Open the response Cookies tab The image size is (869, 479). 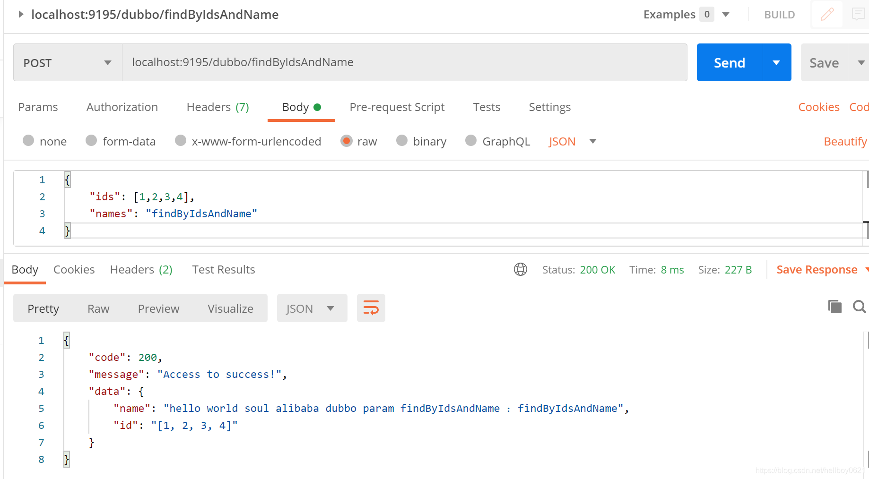tap(74, 270)
